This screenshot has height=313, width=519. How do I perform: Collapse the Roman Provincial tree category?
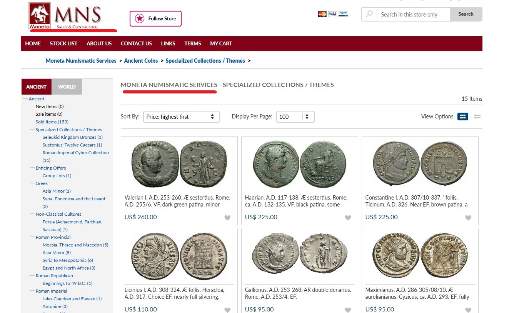click(32, 237)
